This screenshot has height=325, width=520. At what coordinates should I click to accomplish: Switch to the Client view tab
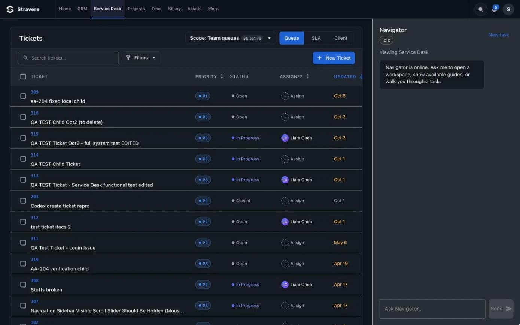click(341, 38)
